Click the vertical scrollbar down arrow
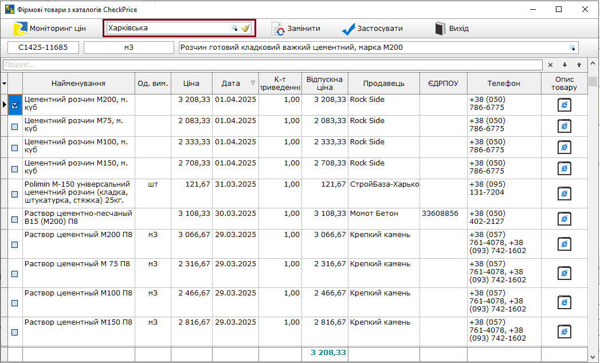Image resolution: width=600 pixels, height=363 pixels. (x=593, y=357)
